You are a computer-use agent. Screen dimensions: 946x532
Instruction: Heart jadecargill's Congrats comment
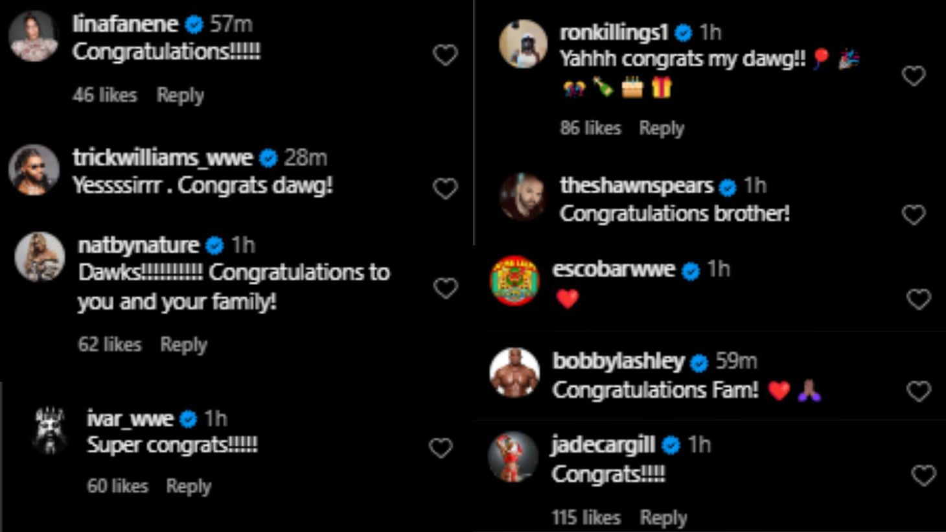point(923,476)
